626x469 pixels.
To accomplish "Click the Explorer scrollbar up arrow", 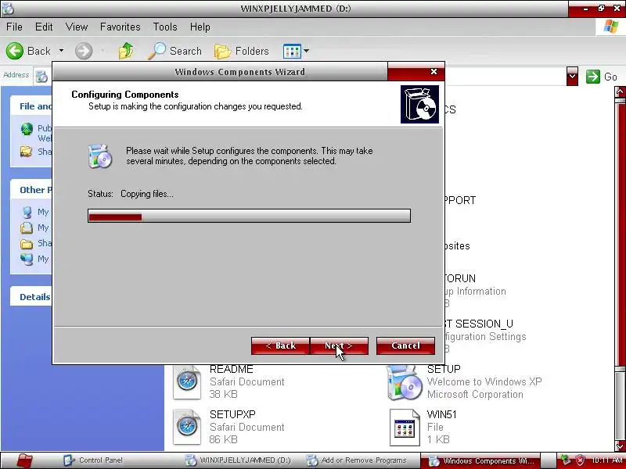I will (620, 92).
